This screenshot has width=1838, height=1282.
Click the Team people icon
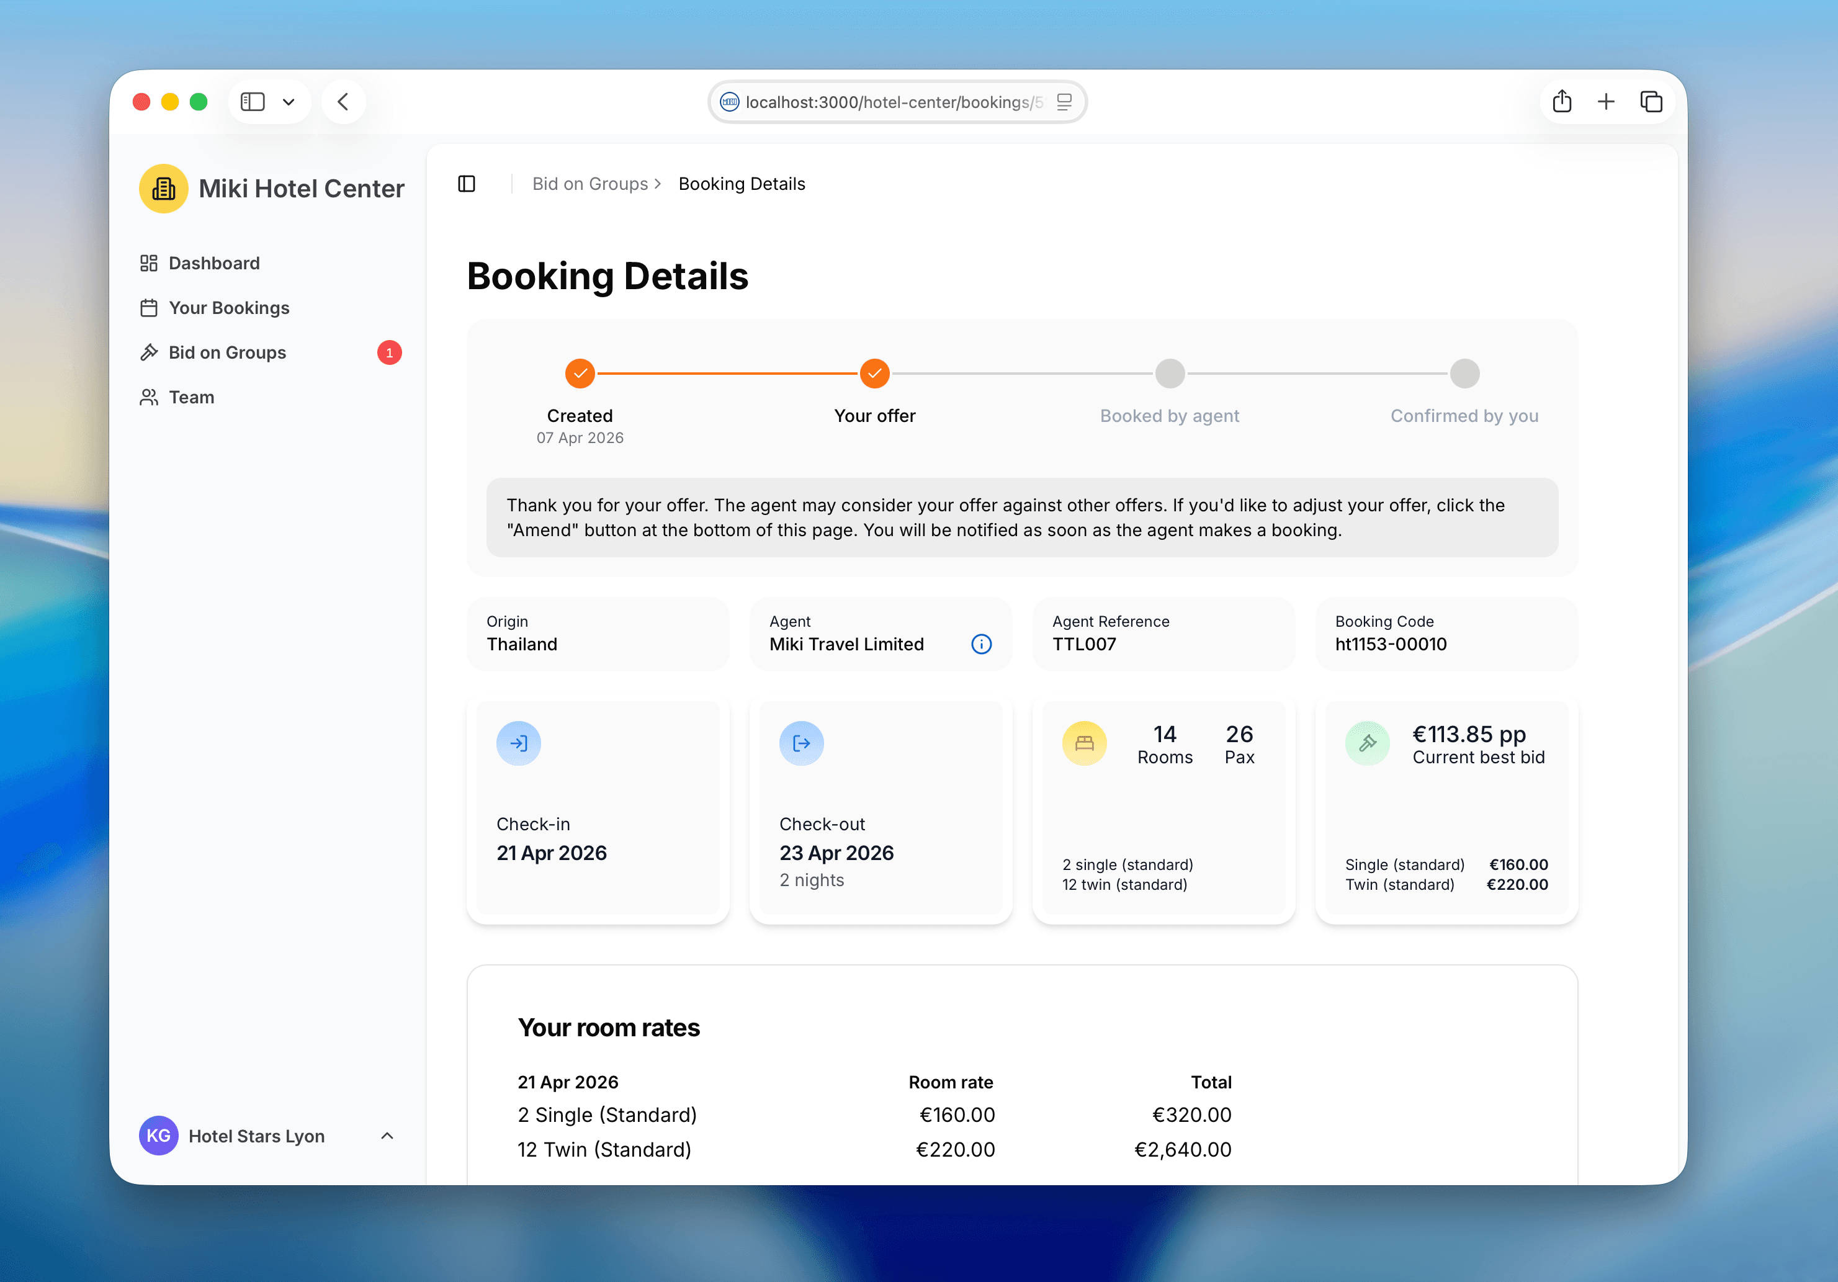pyautogui.click(x=149, y=397)
